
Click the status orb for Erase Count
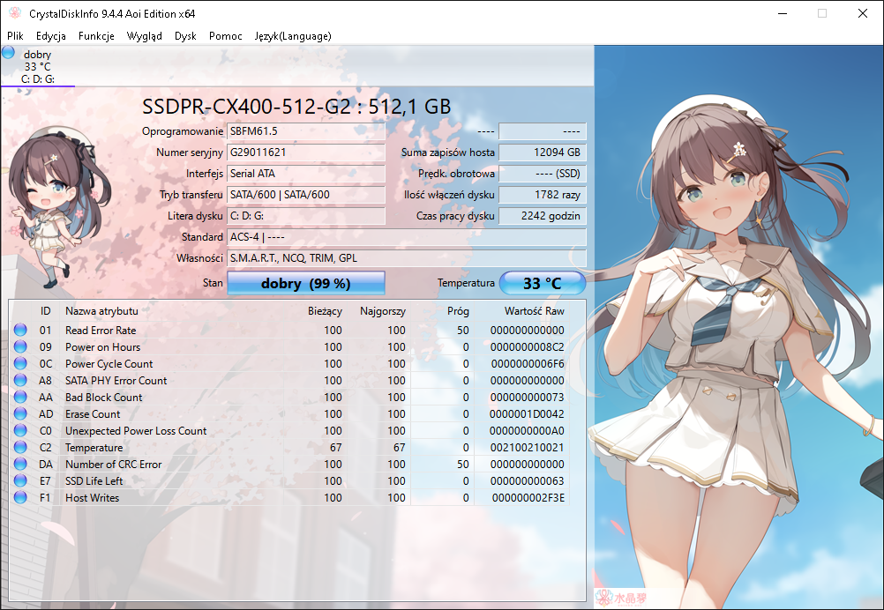(20, 413)
